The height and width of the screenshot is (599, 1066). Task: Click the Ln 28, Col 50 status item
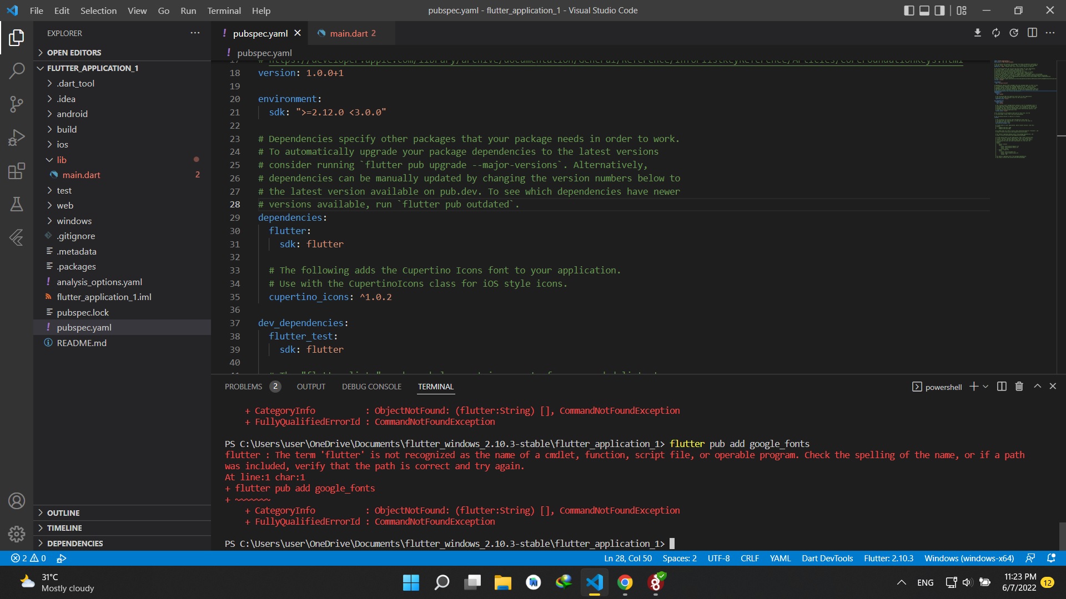pyautogui.click(x=628, y=559)
